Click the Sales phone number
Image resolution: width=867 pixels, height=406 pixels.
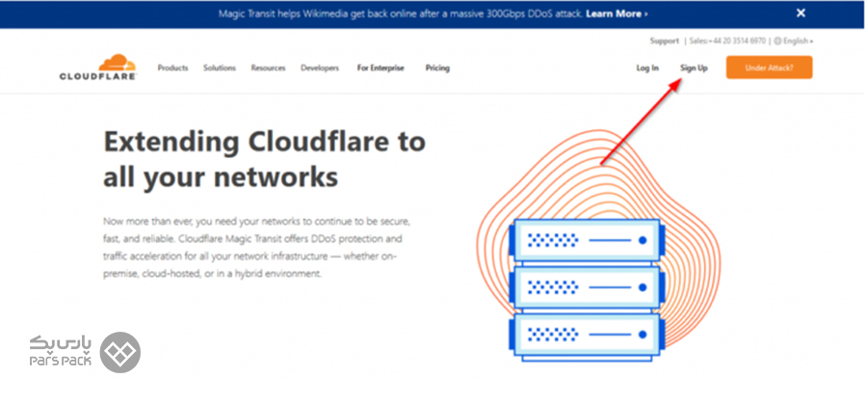coord(727,41)
